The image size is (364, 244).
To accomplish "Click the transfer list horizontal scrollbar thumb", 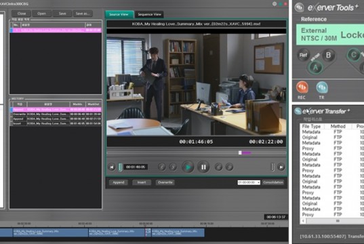I will (338, 221).
